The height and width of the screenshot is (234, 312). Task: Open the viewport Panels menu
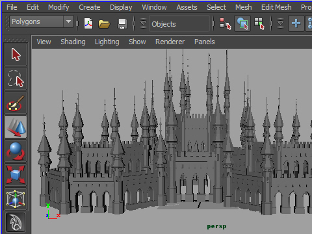click(205, 42)
